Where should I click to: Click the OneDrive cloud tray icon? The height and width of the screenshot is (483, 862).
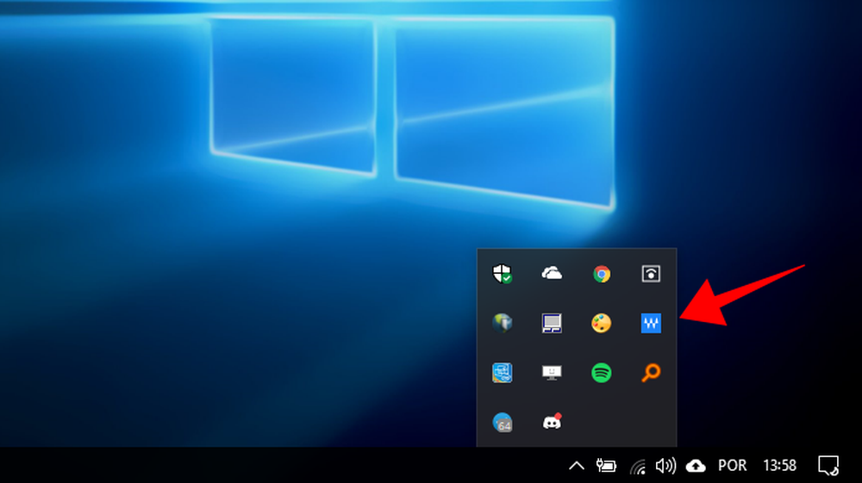click(x=552, y=273)
